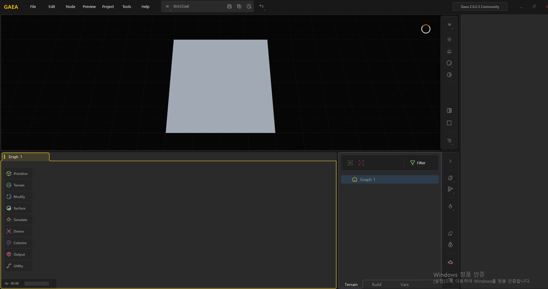Click the build progress bar strip
Image resolution: width=548 pixels, height=289 pixels.
click(x=37, y=284)
